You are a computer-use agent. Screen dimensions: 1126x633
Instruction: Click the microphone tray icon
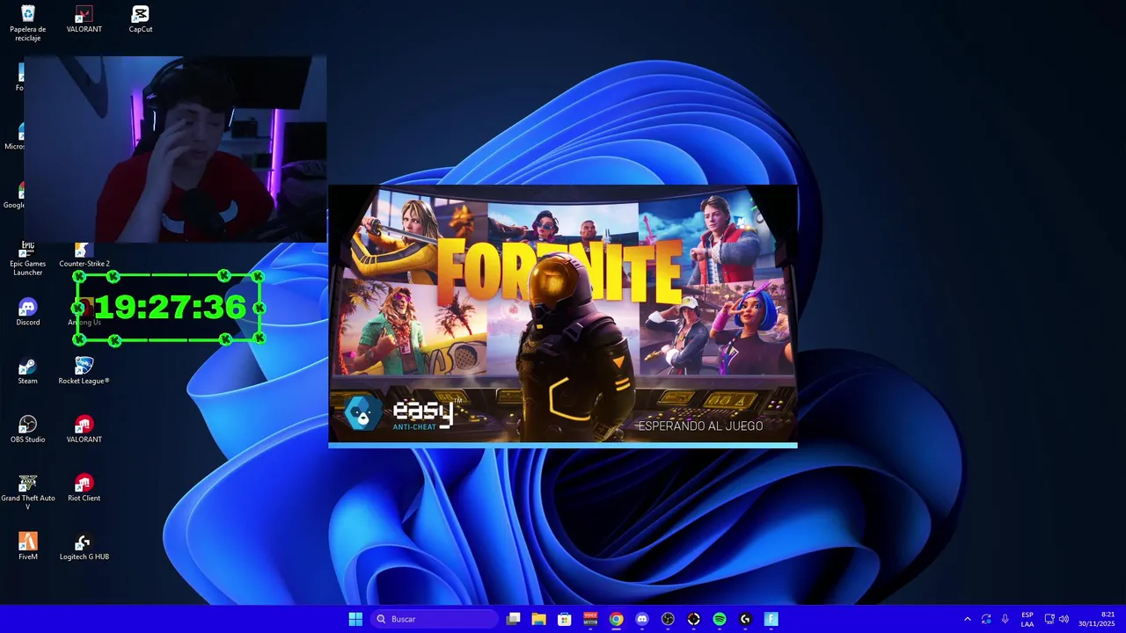pyautogui.click(x=1005, y=619)
